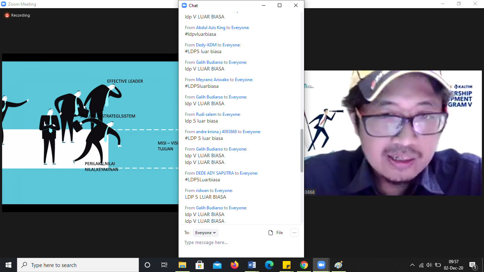Open Paint from the taskbar
Screen dimensions: 484x272
[x=338, y=265]
